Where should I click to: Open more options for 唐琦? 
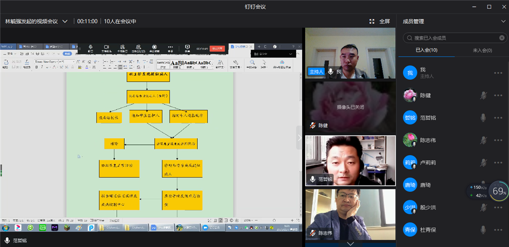point(498,185)
